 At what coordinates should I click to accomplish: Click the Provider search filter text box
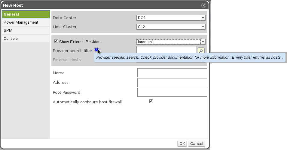[166, 50]
